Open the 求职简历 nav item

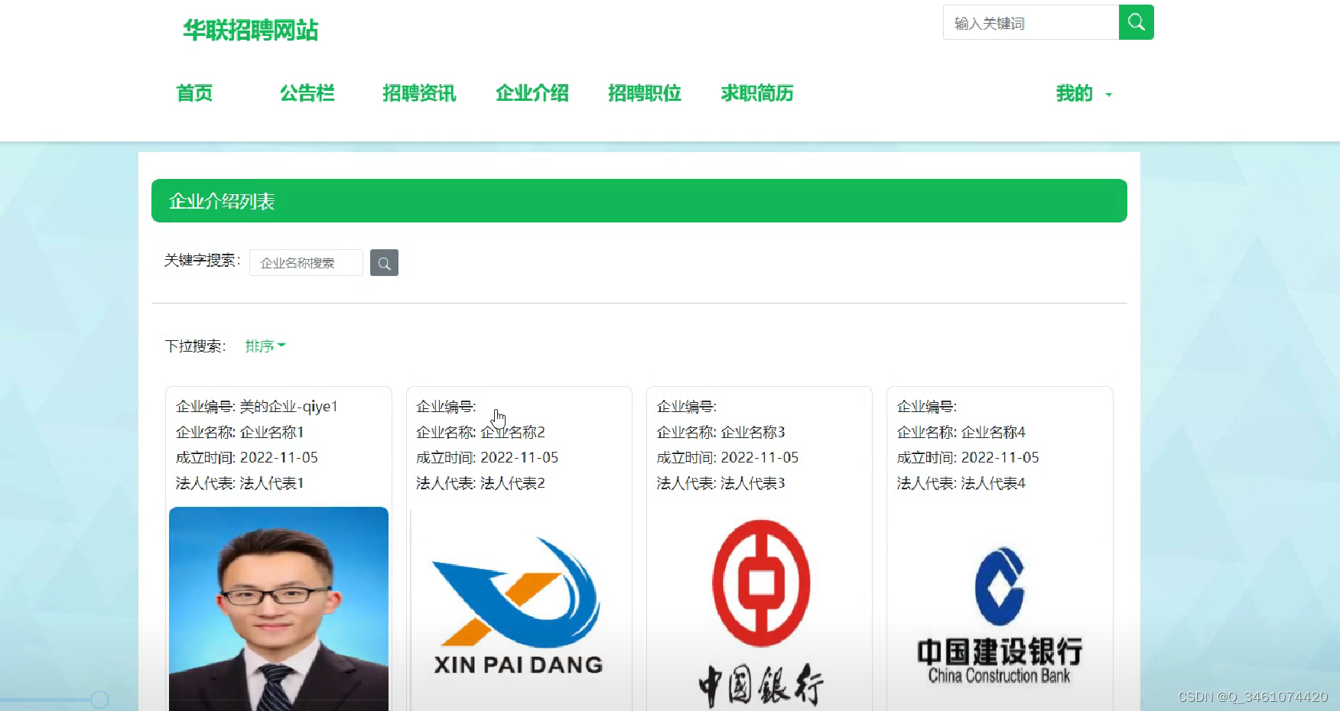[757, 93]
